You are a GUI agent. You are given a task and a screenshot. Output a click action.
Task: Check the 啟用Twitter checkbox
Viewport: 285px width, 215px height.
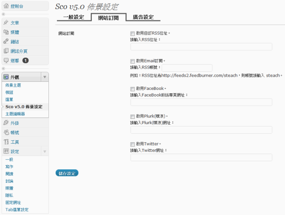133,144
